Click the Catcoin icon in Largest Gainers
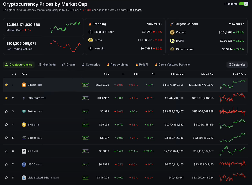The width and height of the screenshot is (252, 185). pos(172,32)
